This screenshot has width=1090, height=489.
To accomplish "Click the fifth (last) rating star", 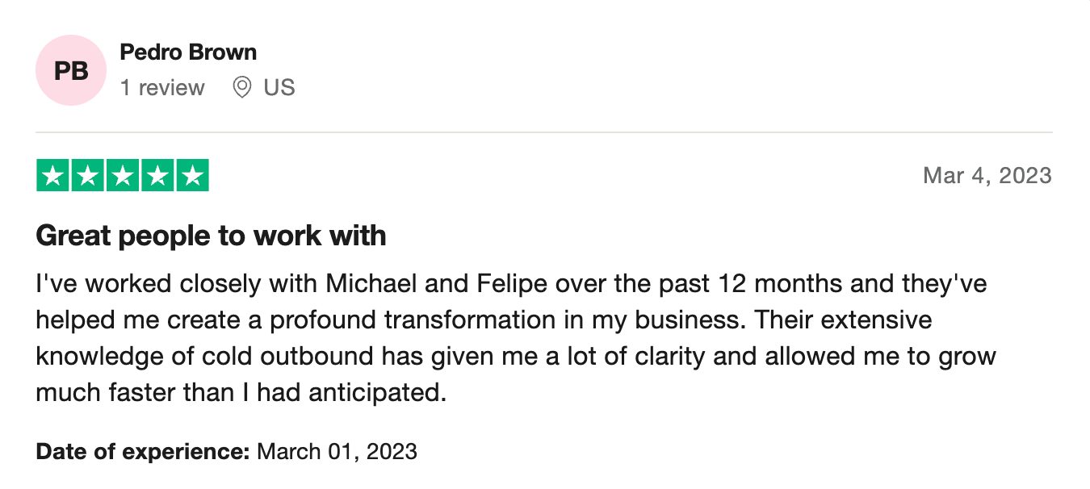I will pyautogui.click(x=192, y=176).
